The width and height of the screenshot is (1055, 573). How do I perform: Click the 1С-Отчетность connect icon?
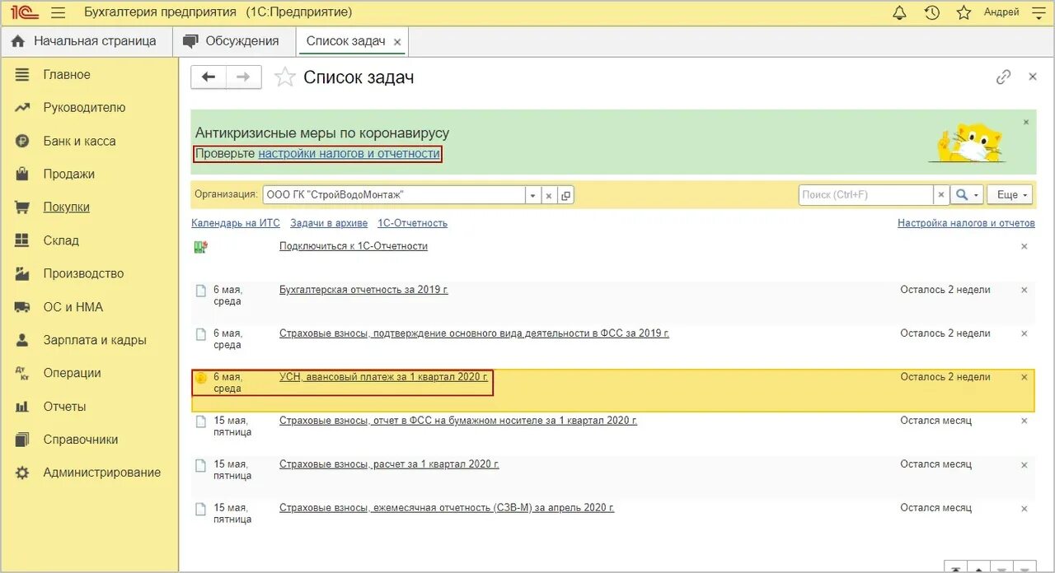200,247
